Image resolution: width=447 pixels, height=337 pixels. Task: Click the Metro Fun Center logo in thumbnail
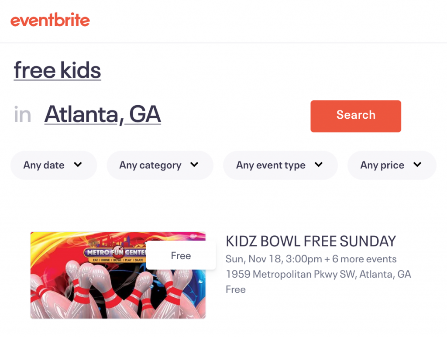pos(115,251)
